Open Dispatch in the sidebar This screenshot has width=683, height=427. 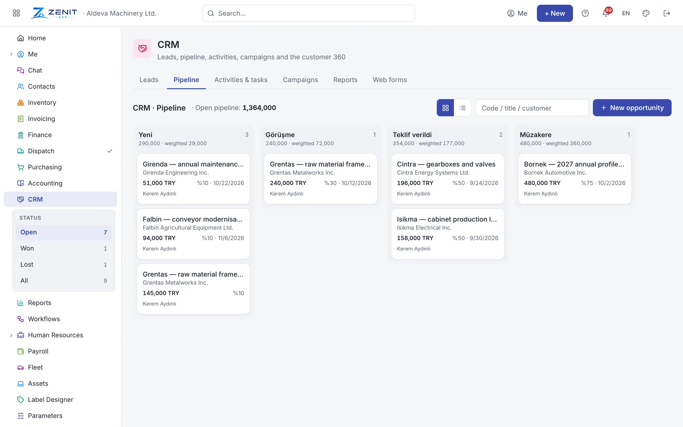tap(60, 151)
